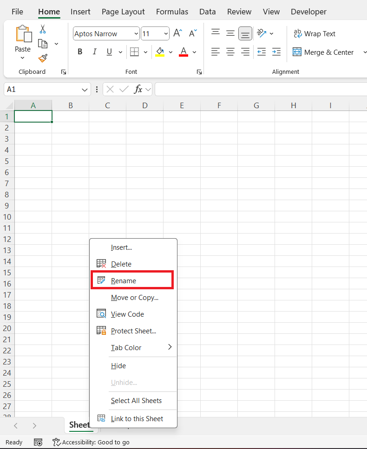
Task: Open font color palette arrow
Action: pyautogui.click(x=195, y=52)
